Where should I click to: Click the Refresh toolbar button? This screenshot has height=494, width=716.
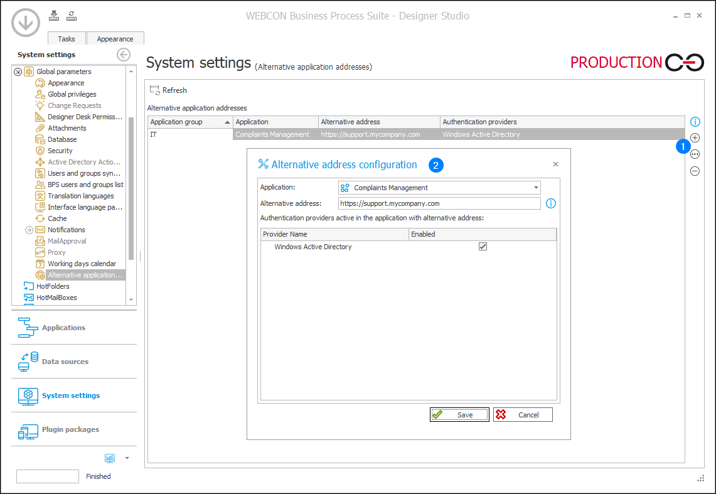pyautogui.click(x=168, y=90)
